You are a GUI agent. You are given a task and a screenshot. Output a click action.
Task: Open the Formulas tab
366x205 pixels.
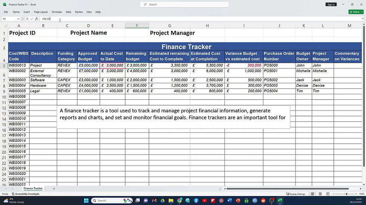pyautogui.click(x=57, y=12)
